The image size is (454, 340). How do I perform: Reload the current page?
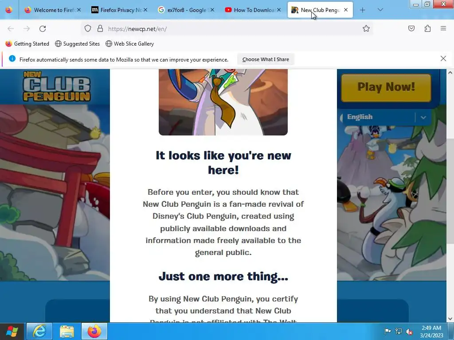43,29
